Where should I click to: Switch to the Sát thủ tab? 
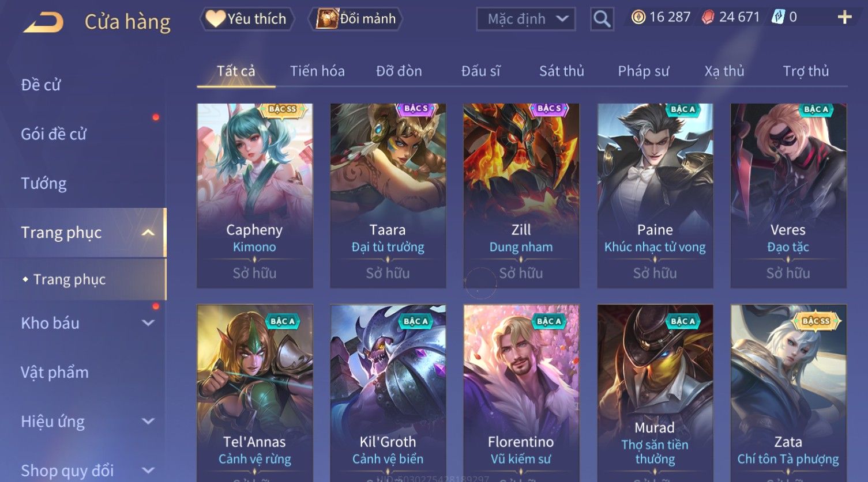[x=561, y=71]
